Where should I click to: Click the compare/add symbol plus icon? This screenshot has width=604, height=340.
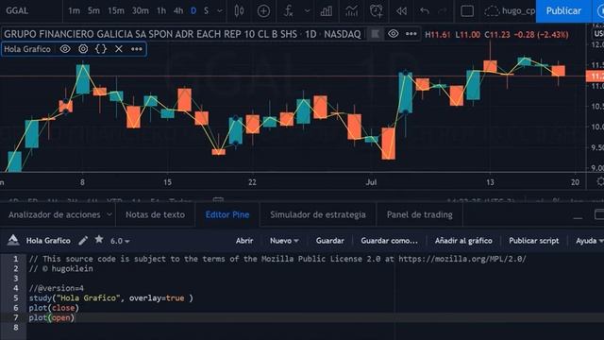click(263, 11)
